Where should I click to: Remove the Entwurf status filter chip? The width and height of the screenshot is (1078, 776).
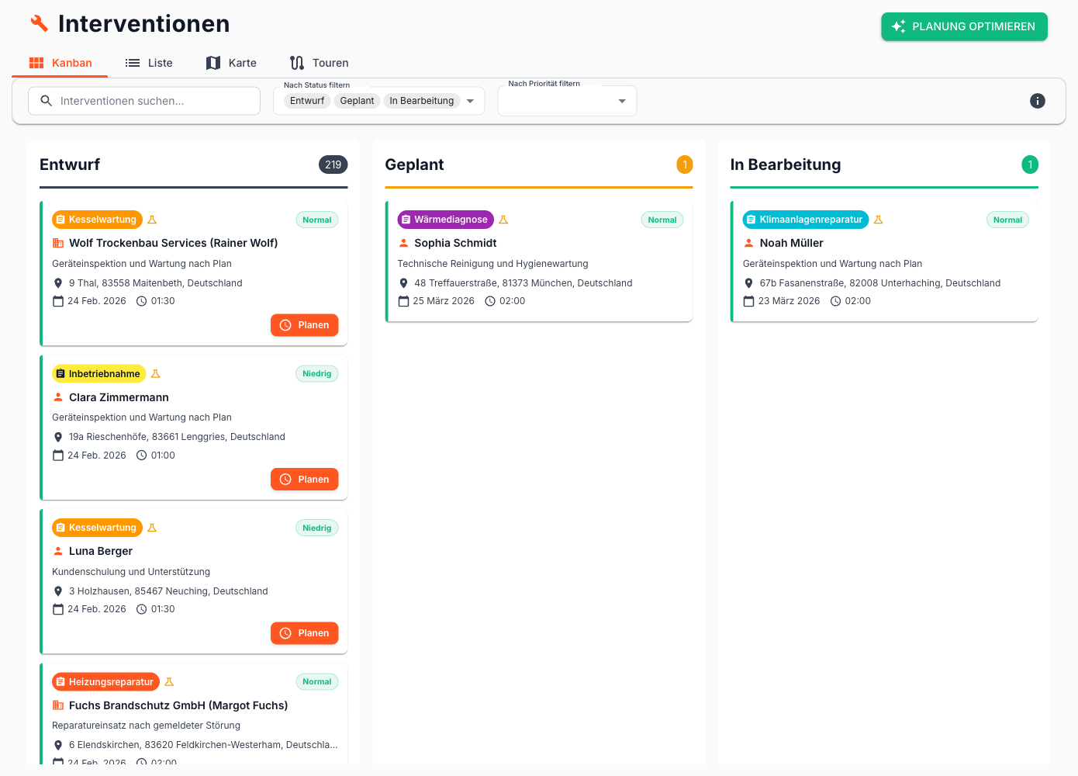pyautogui.click(x=307, y=101)
